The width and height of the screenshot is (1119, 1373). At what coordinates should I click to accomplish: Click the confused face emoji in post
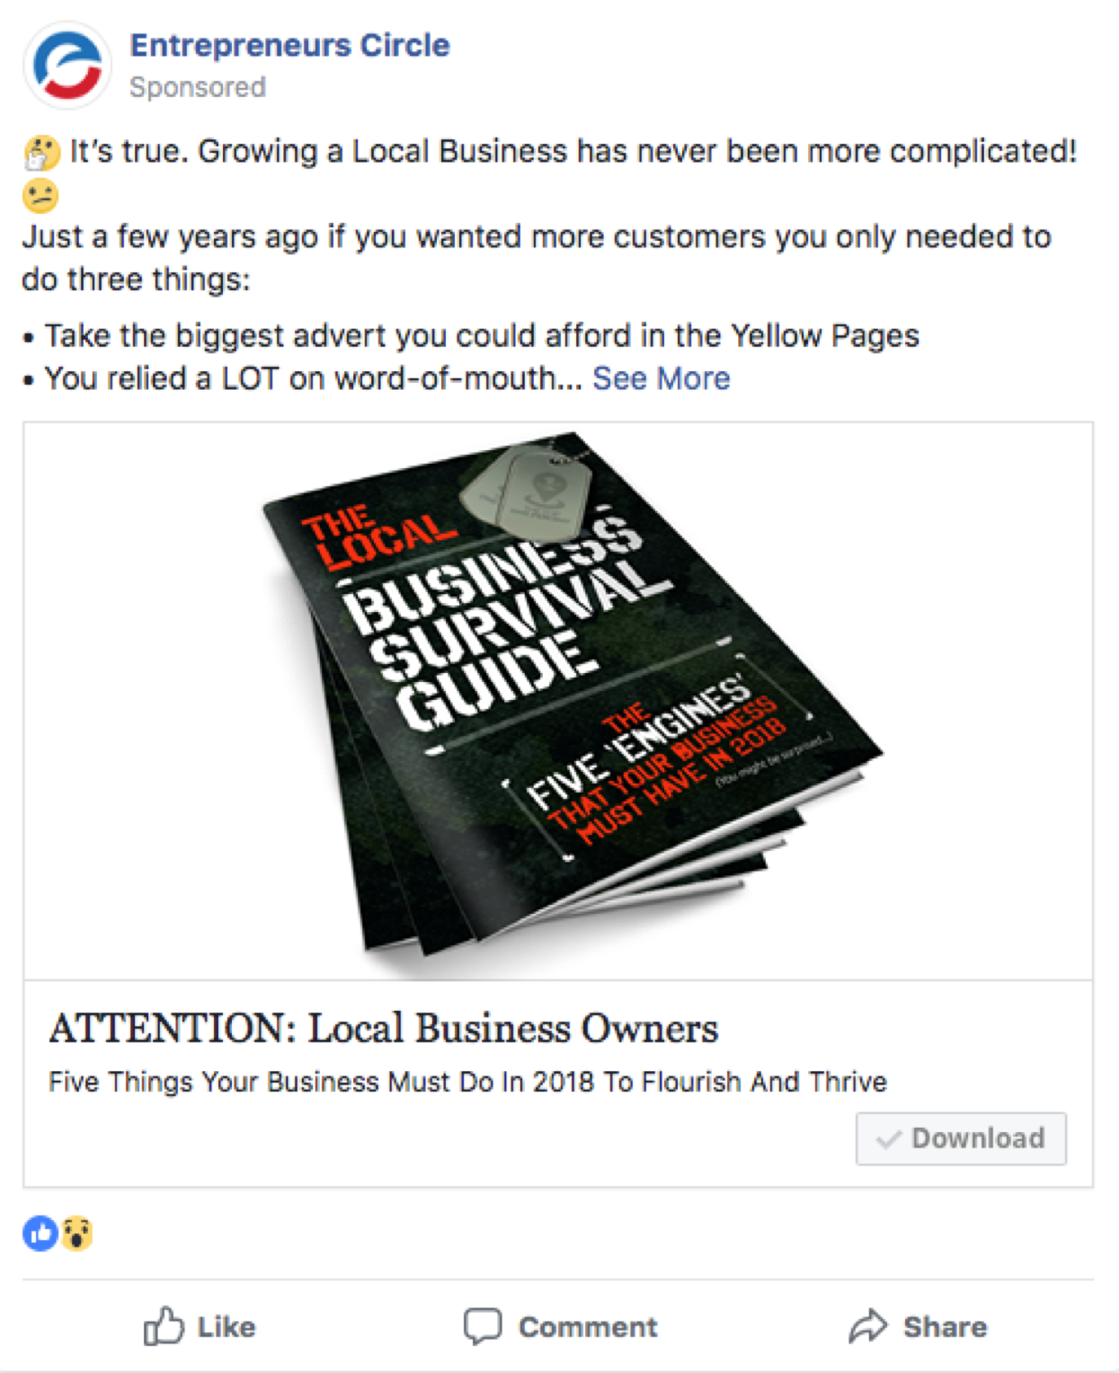pos(40,196)
